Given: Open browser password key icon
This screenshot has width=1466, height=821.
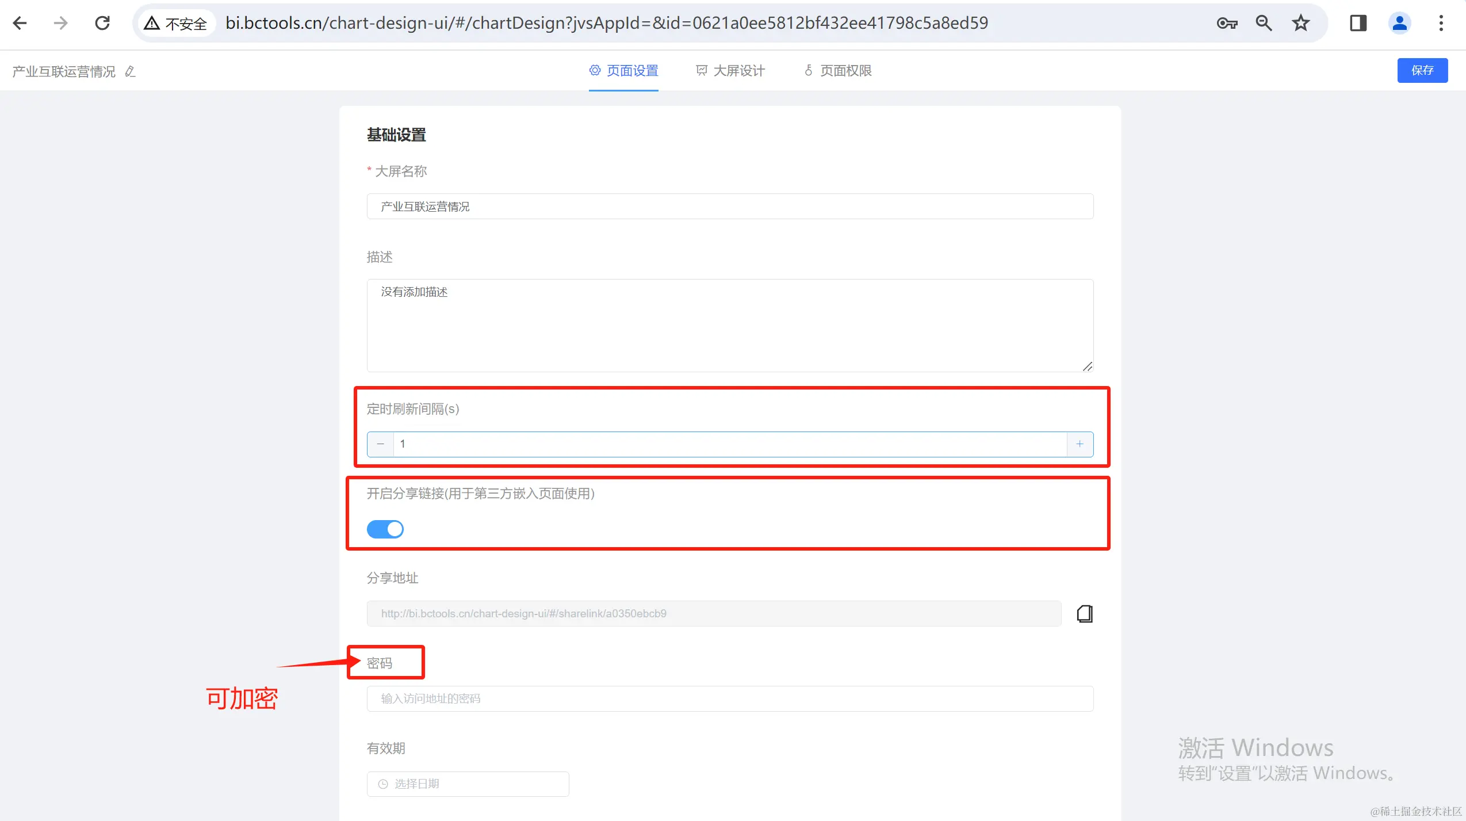Looking at the screenshot, I should [x=1226, y=23].
